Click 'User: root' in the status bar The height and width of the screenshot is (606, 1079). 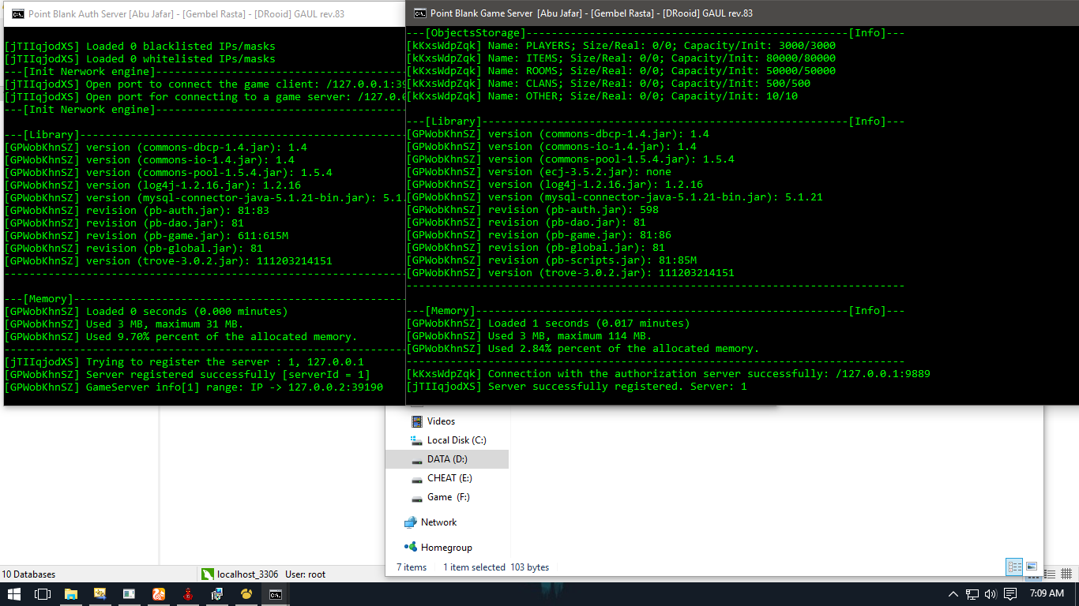pos(305,574)
